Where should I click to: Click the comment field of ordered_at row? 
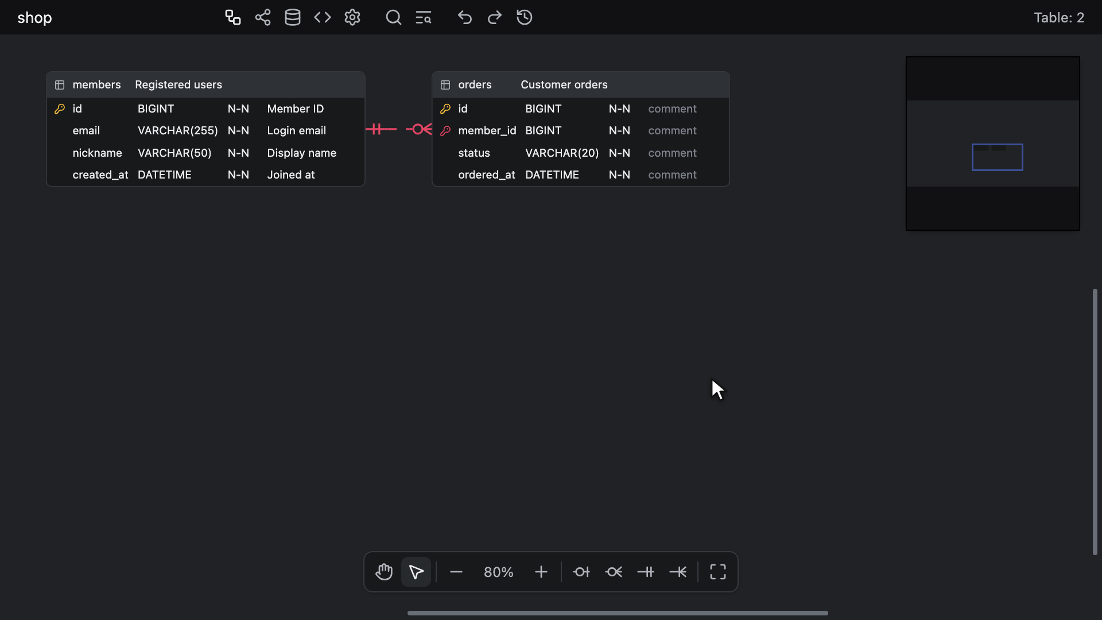click(673, 175)
